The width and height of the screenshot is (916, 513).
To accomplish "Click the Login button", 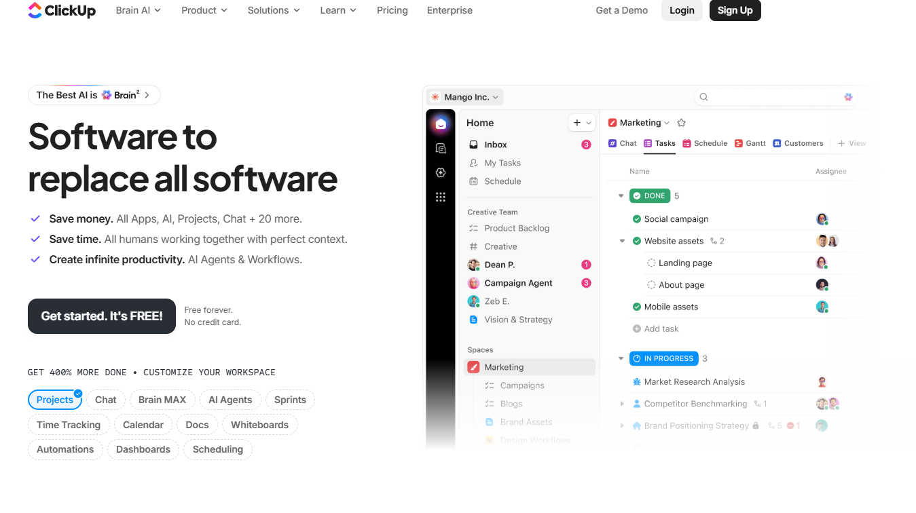I will 682,10.
